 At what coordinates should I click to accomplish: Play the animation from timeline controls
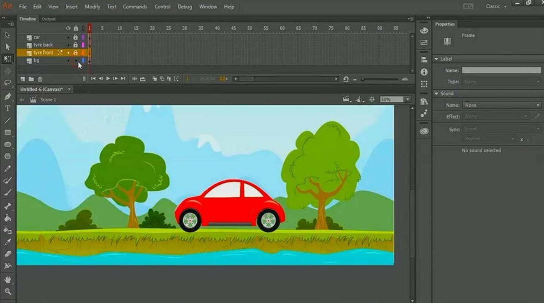tap(108, 78)
